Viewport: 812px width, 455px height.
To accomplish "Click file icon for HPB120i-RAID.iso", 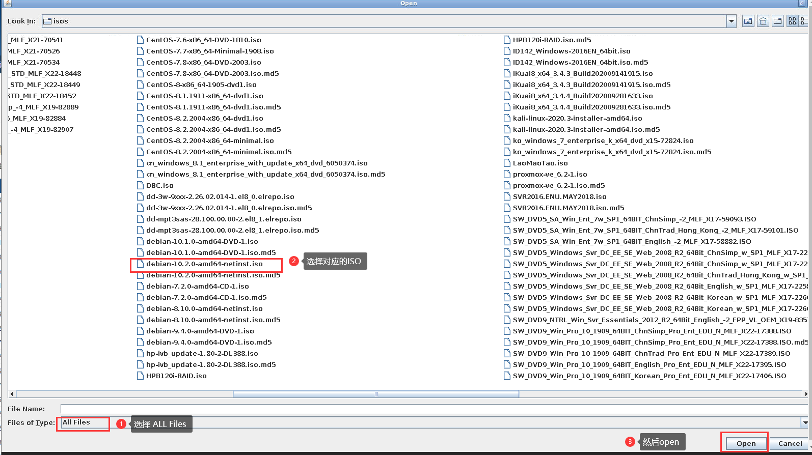I will point(141,376).
